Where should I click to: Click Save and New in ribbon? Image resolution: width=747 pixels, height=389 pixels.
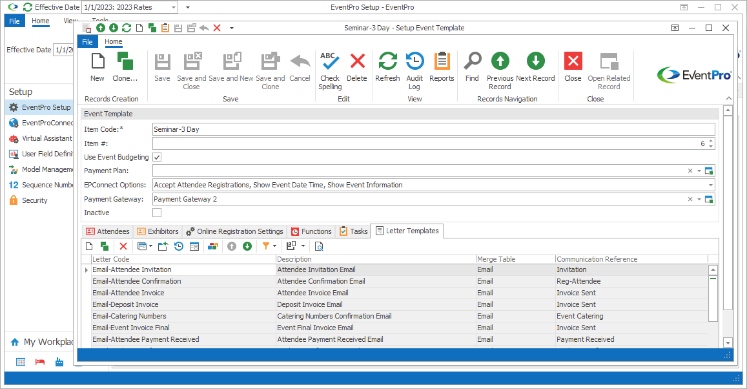click(x=231, y=67)
